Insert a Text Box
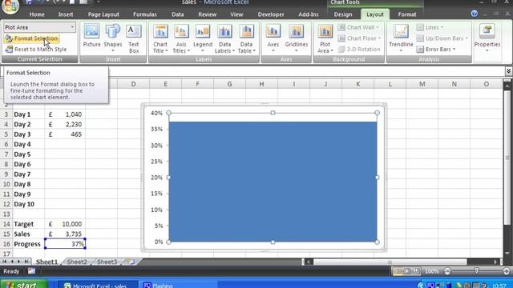513x288 pixels. pos(134,38)
